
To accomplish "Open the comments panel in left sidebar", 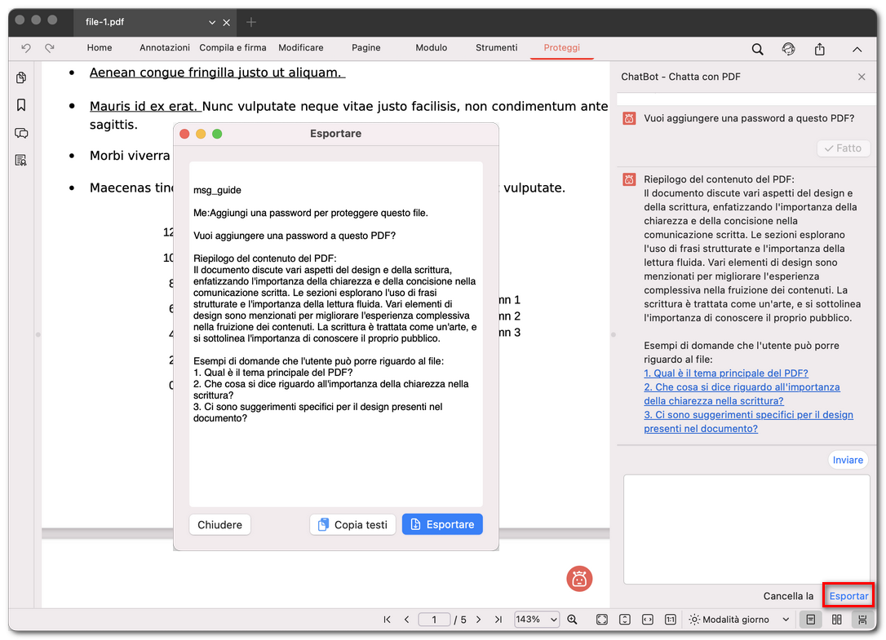I will (21, 133).
